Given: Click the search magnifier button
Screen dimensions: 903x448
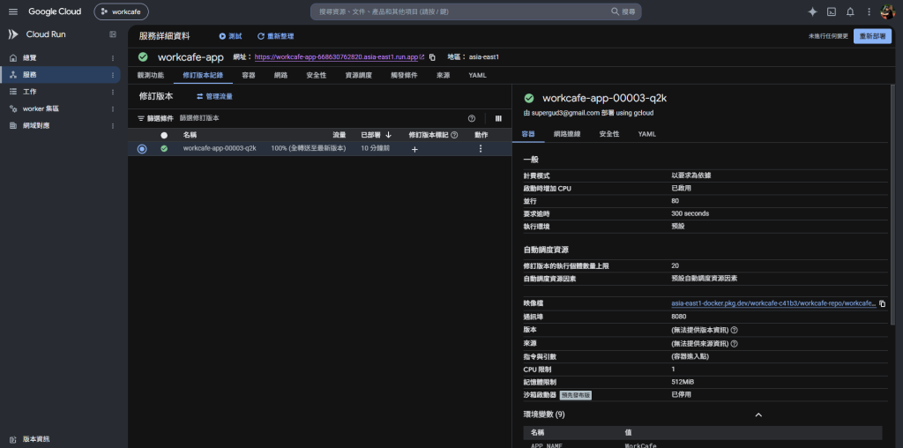Looking at the screenshot, I should pyautogui.click(x=623, y=11).
